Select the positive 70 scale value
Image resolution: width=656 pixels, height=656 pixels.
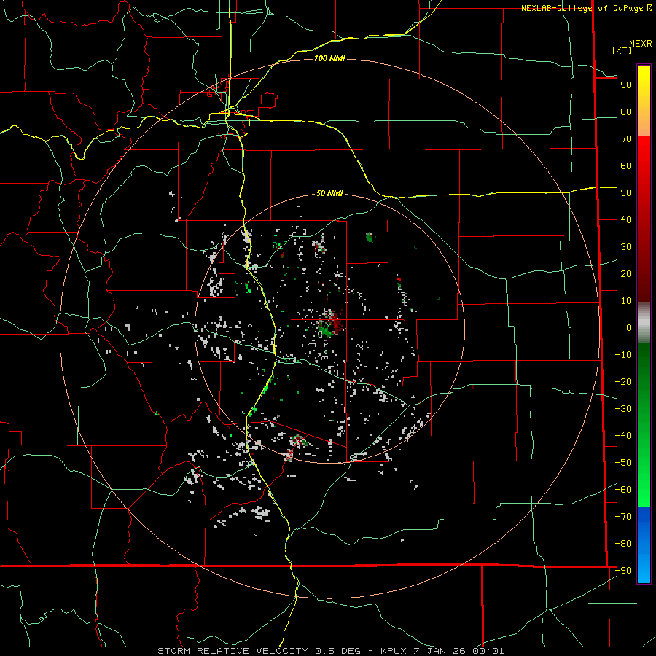click(626, 139)
